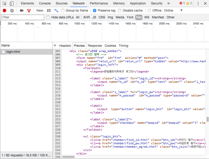Close the request details pane

coord(55,46)
